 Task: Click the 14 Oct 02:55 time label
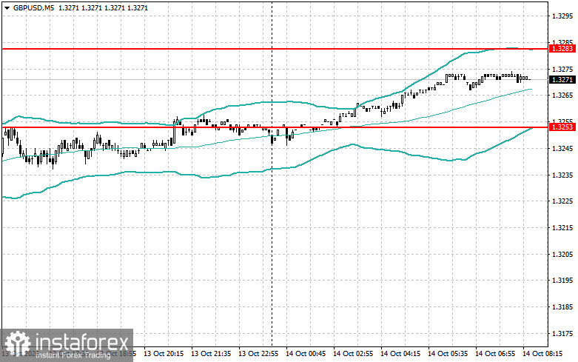pos(353,353)
